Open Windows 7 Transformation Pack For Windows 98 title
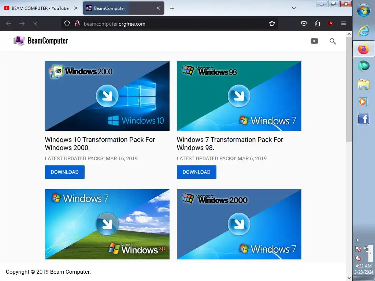Image resolution: width=375 pixels, height=281 pixels. tap(230, 143)
